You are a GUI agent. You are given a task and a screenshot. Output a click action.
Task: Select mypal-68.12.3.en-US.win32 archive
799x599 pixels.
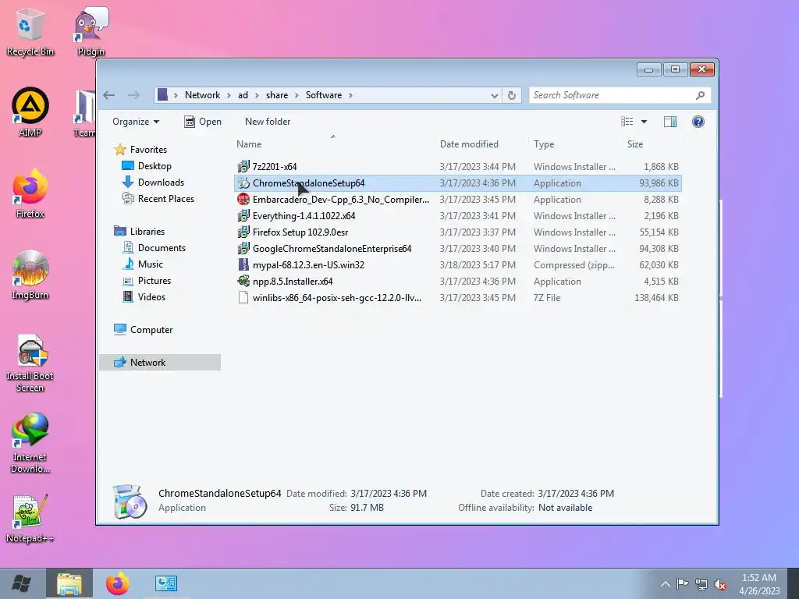point(457,265)
